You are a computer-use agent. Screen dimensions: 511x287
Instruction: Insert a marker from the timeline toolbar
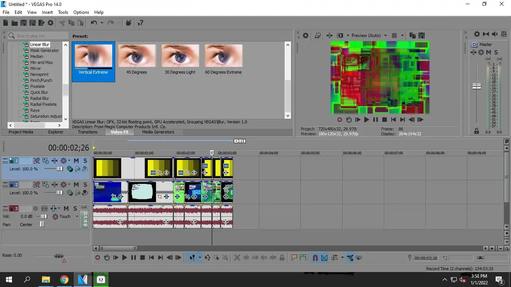click(x=294, y=257)
